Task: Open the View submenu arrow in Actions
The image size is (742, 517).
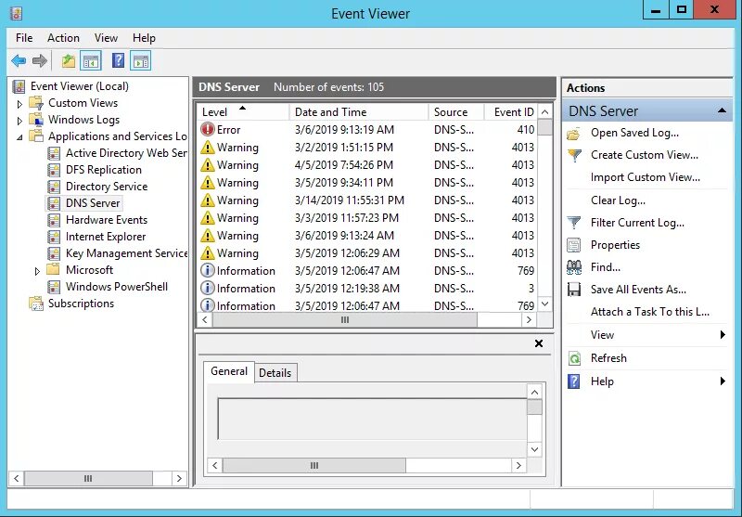Action: click(x=723, y=335)
